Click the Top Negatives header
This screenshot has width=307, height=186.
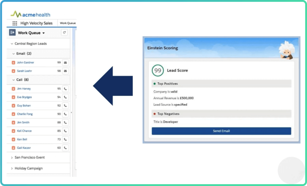(x=221, y=114)
